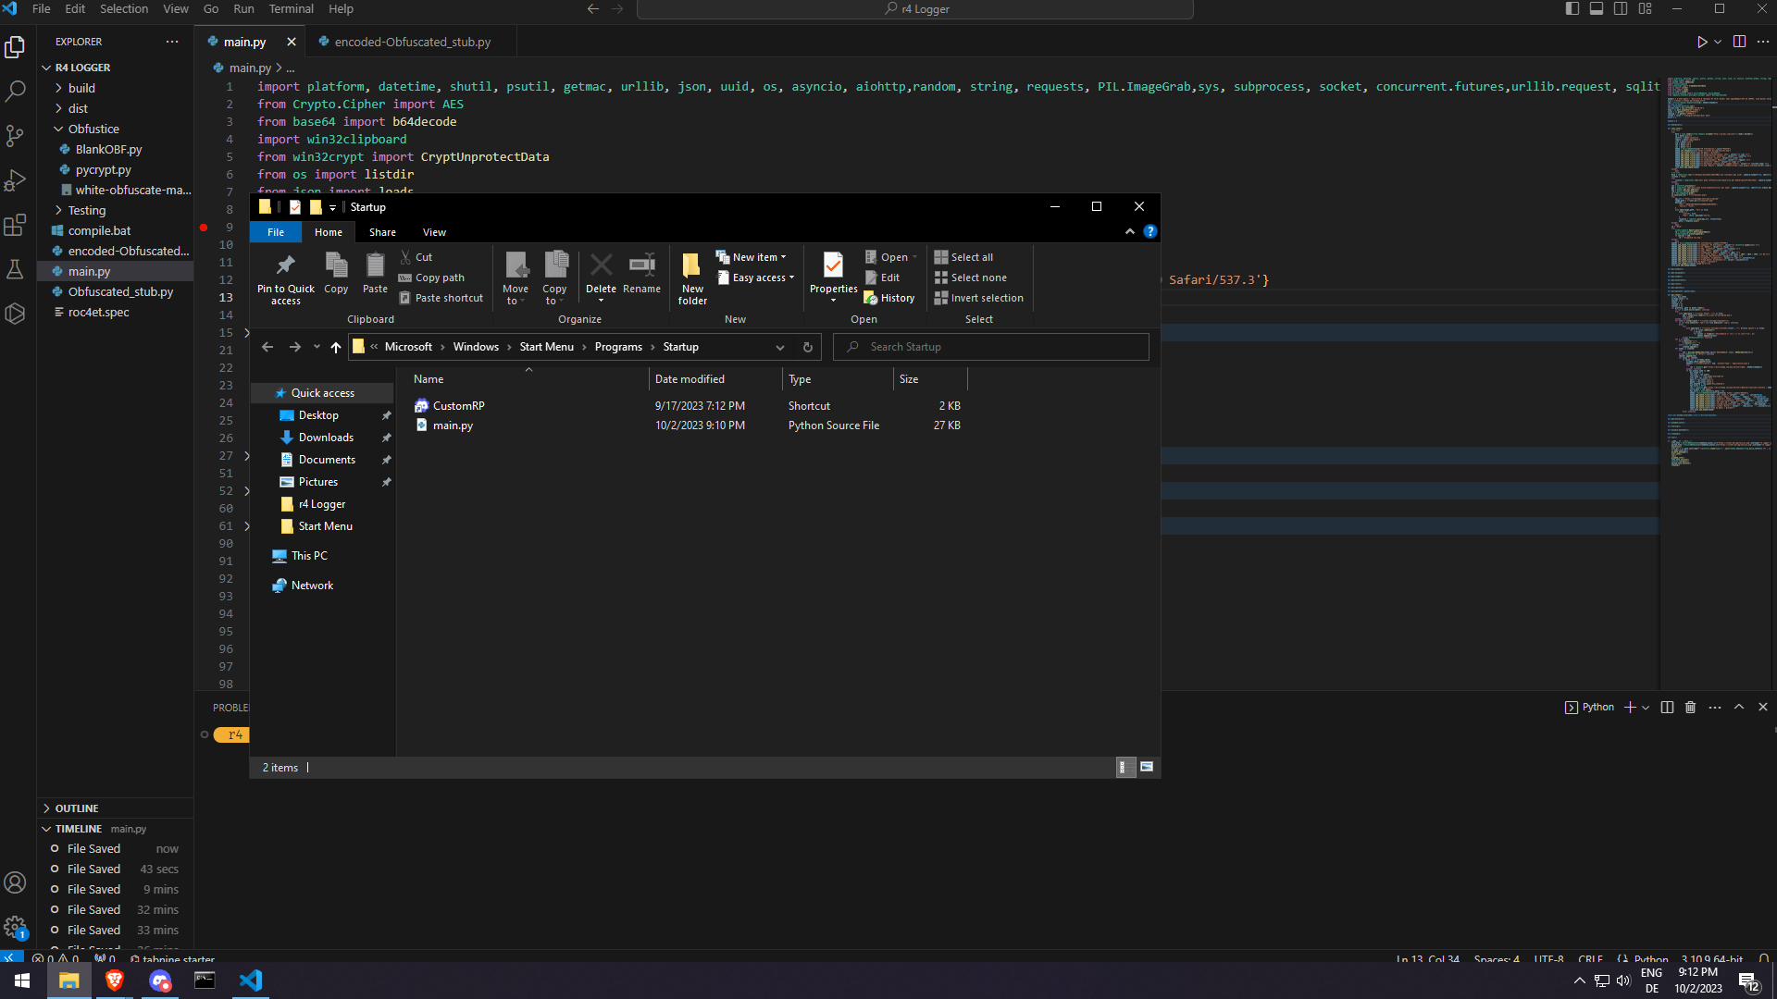Viewport: 1777px width, 999px height.
Task: Open Properties from the ribbon
Action: [833, 277]
